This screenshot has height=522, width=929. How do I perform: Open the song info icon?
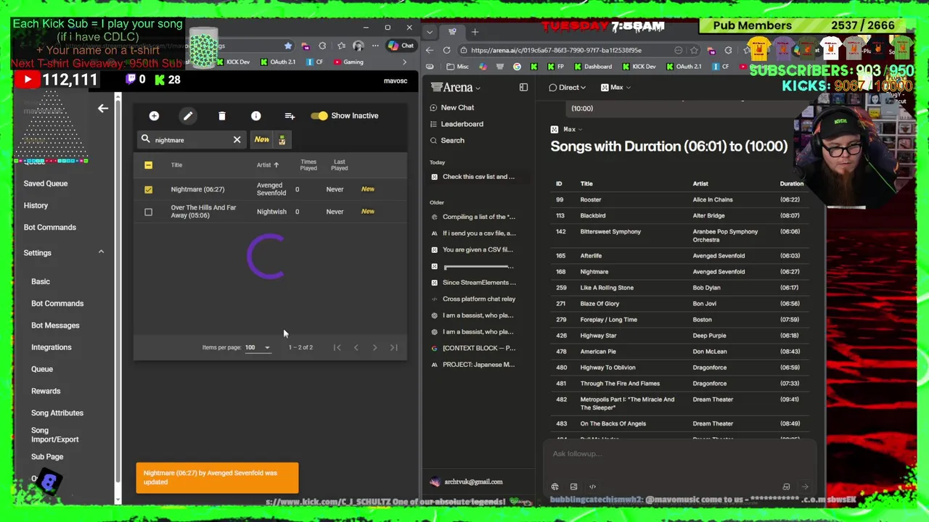(x=255, y=116)
